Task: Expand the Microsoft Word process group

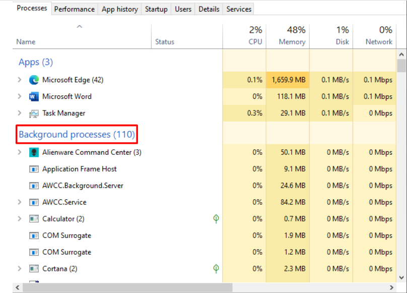Action: click(x=20, y=96)
